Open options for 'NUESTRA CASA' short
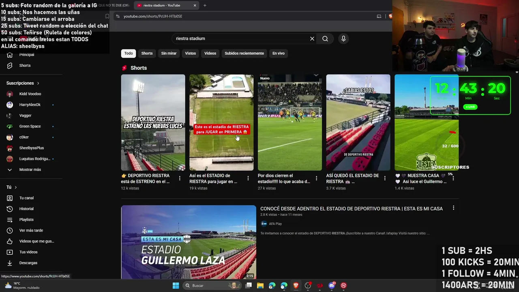The height and width of the screenshot is (292, 519). click(453, 178)
